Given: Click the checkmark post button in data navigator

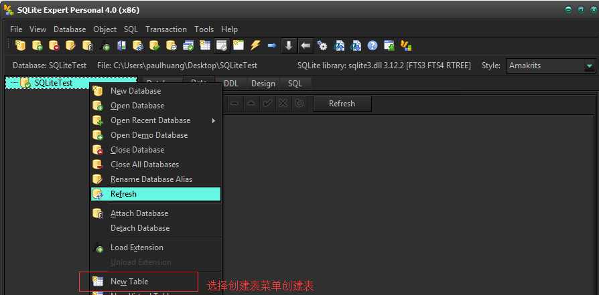Looking at the screenshot, I should (267, 104).
